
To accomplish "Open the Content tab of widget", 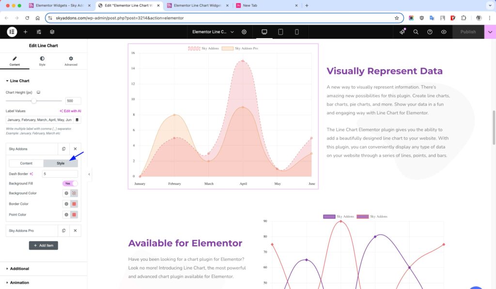I will pyautogui.click(x=15, y=61).
